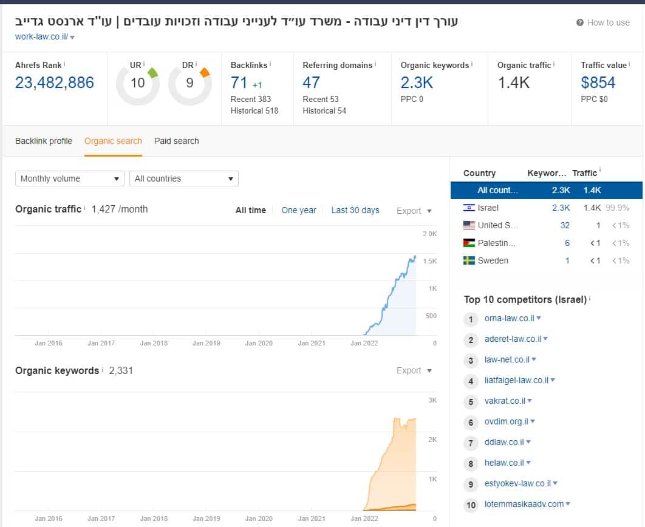
Task: Expand dropdown arrow next to law-net.co.il
Action: (x=534, y=359)
